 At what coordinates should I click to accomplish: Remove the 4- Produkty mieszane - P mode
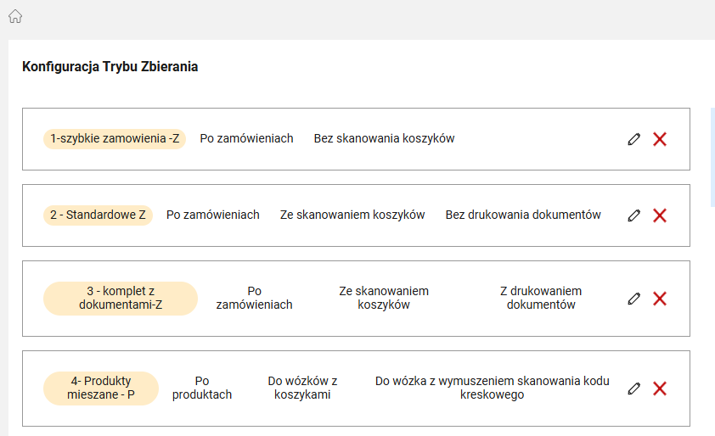659,388
